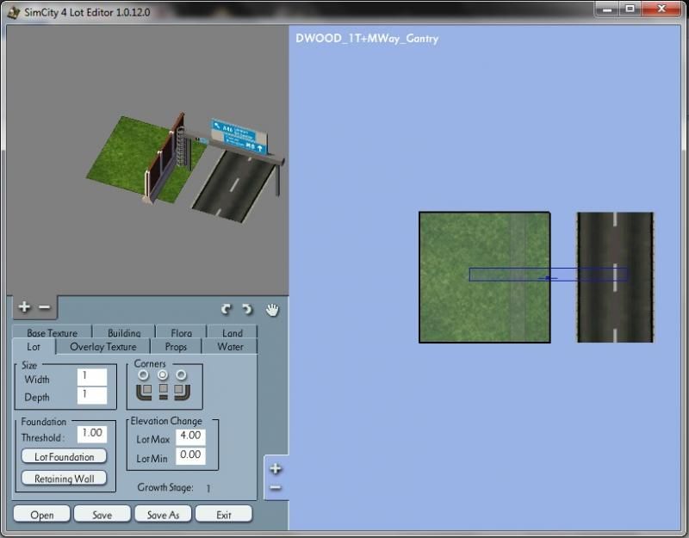Click the Foundation Threshold field
The width and height of the screenshot is (689, 538).
coord(92,434)
